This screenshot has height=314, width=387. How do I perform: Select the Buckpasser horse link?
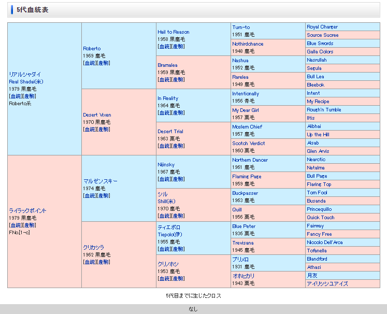245,193
